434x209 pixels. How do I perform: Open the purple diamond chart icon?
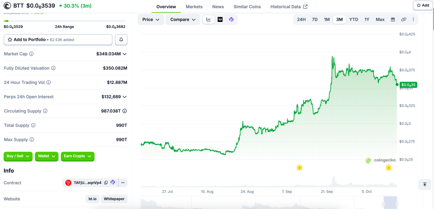click(231, 19)
